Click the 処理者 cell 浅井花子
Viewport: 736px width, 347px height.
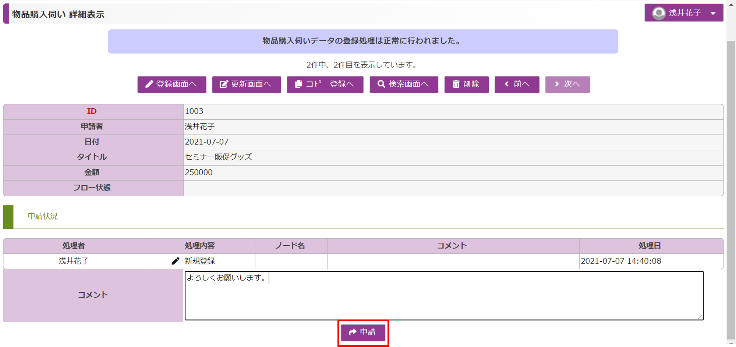pyautogui.click(x=74, y=261)
